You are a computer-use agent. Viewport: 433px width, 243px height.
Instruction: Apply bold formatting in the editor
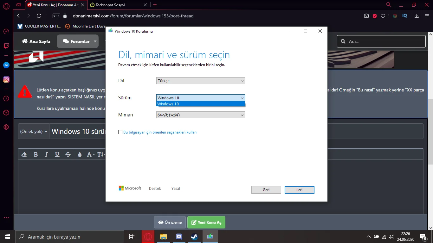click(36, 154)
